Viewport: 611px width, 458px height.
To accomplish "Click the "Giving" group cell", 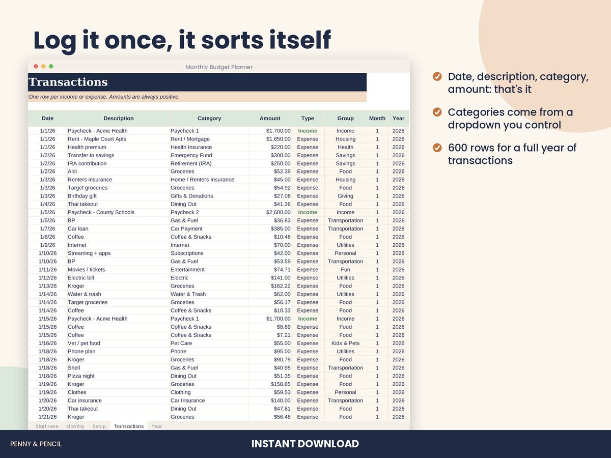I will [x=345, y=196].
